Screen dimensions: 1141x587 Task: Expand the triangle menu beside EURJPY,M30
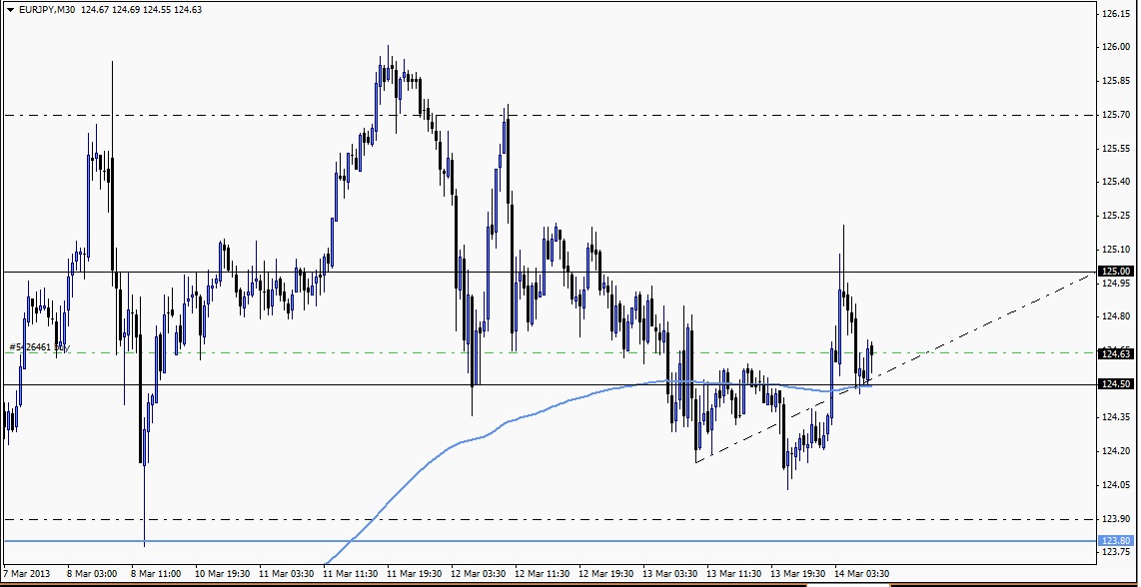click(9, 9)
